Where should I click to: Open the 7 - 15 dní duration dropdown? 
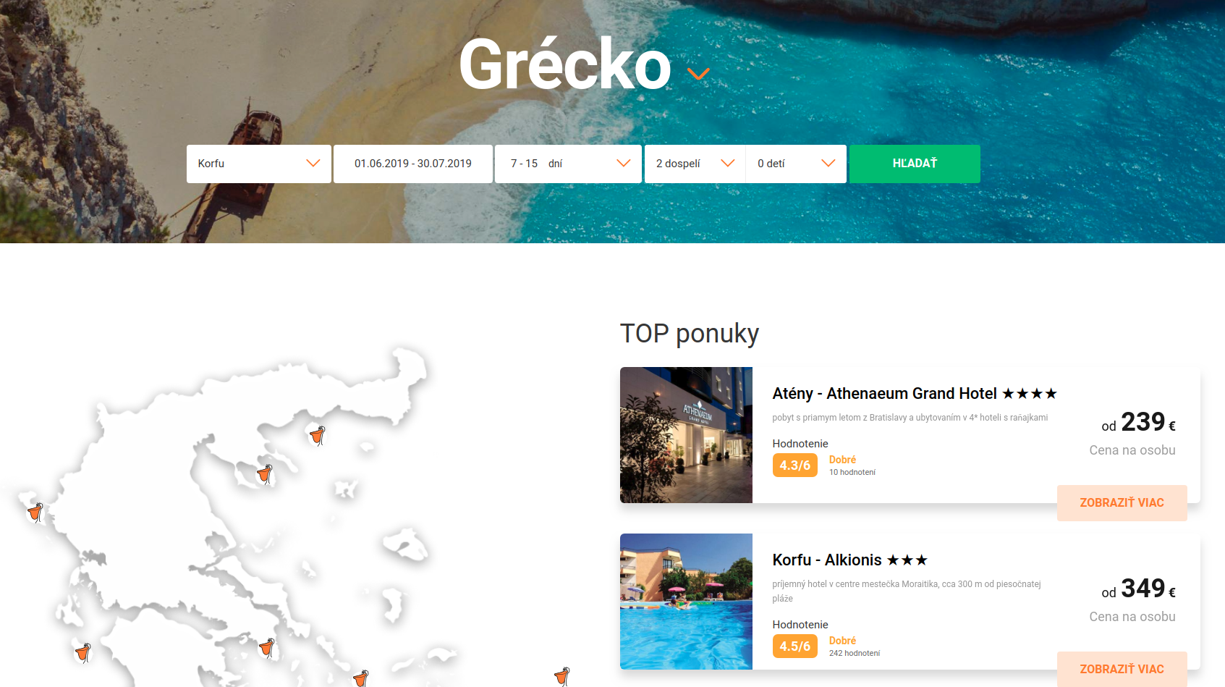pos(568,164)
